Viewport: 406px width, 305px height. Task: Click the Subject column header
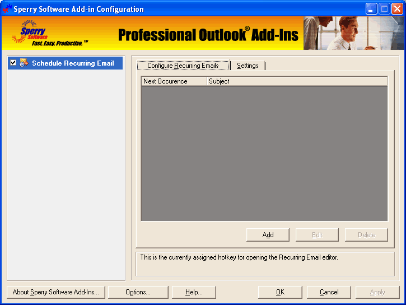click(x=297, y=81)
